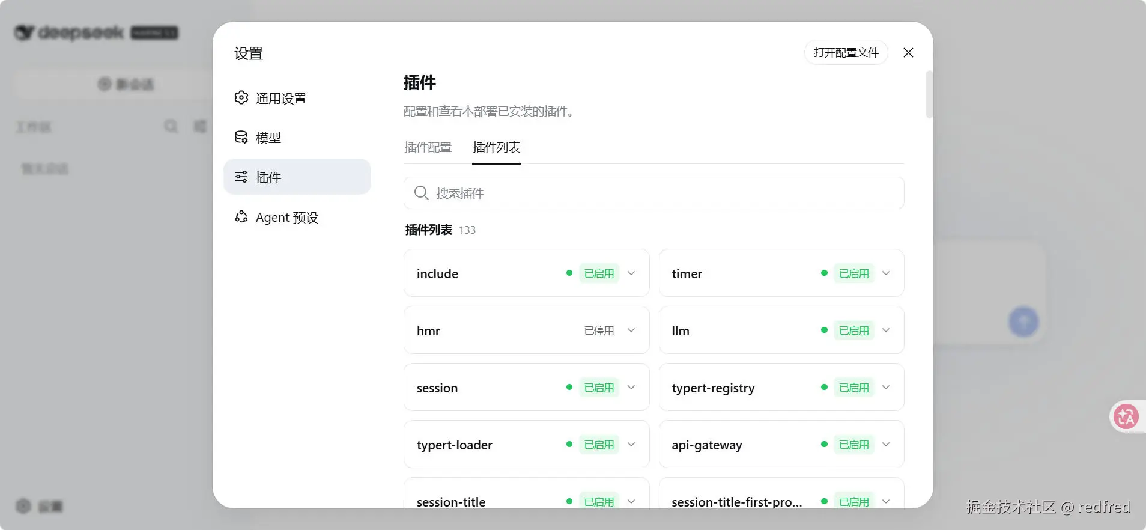The width and height of the screenshot is (1146, 530).
Task: Click the round send button in background chat
Action: (1023, 321)
